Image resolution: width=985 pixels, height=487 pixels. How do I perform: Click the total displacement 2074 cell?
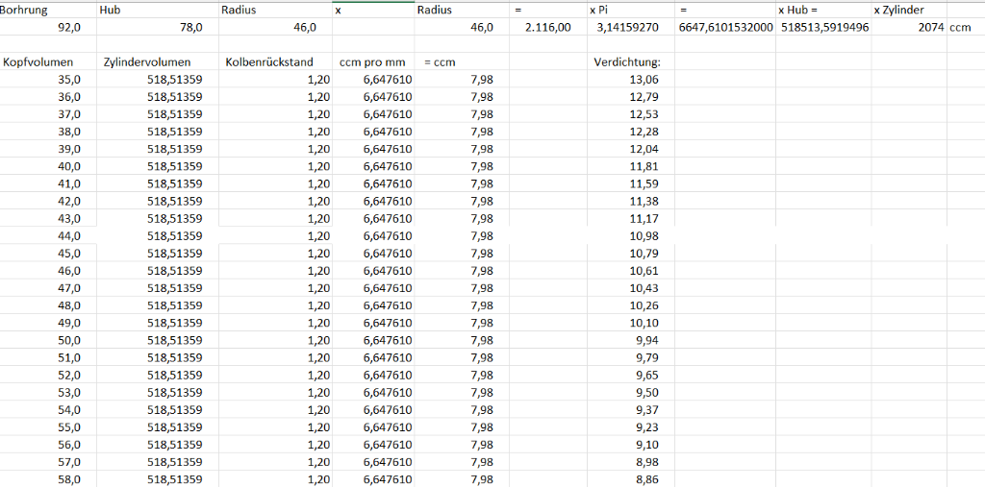[x=909, y=27]
